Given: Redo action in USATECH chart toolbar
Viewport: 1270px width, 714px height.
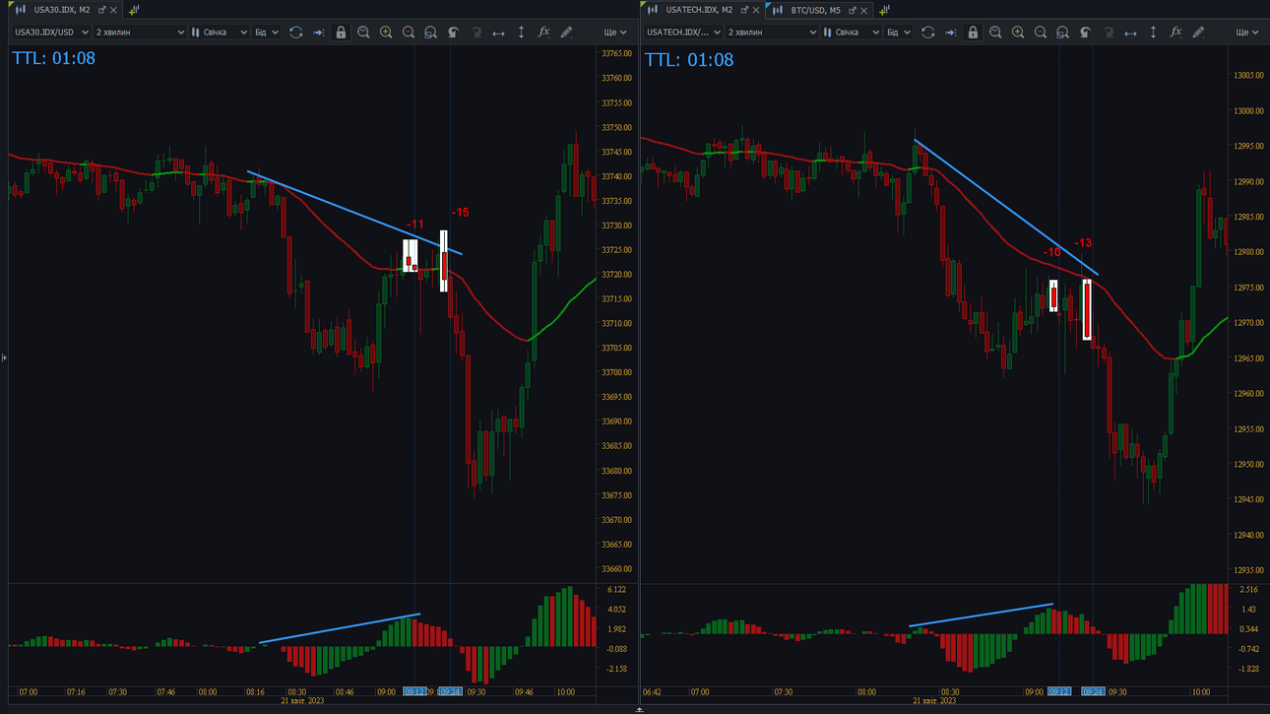Looking at the screenshot, I should [1108, 32].
